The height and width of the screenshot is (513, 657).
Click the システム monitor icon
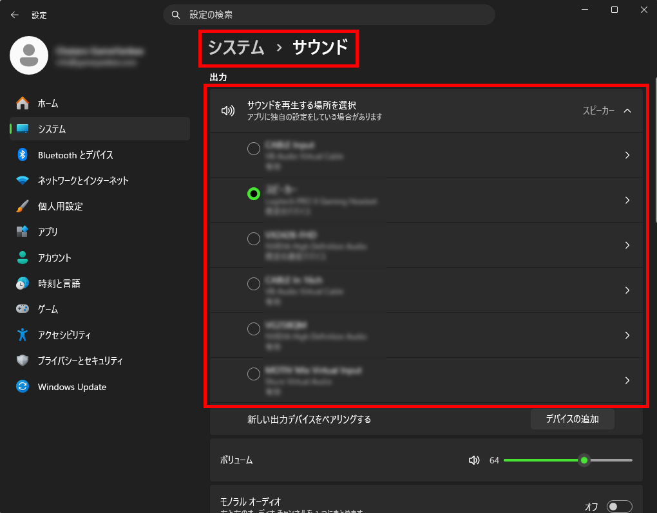tap(22, 129)
